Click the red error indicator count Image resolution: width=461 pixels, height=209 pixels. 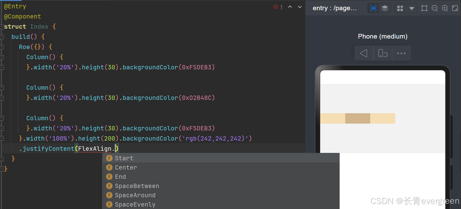pos(278,7)
